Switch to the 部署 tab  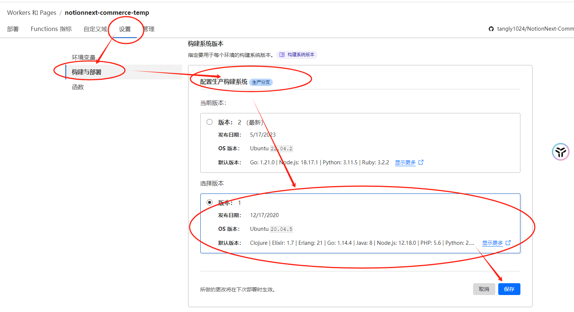tap(13, 29)
